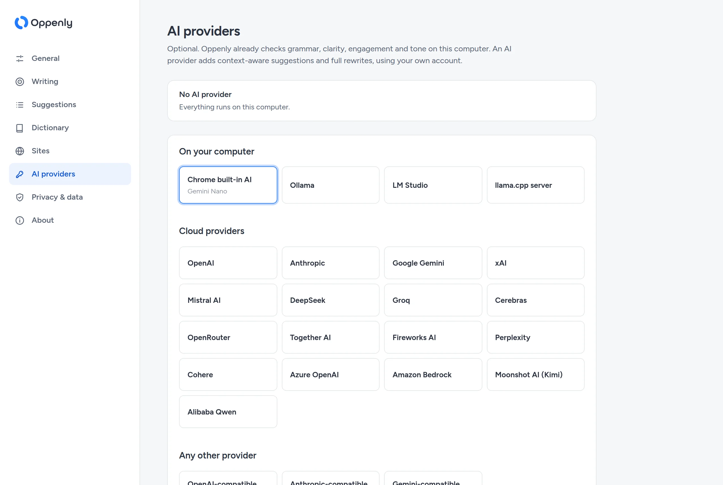Go to the Writing section
Image resolution: width=723 pixels, height=485 pixels.
(x=70, y=82)
